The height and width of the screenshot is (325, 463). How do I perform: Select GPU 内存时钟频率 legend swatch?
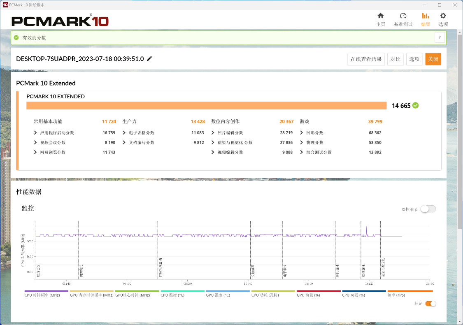(91, 291)
